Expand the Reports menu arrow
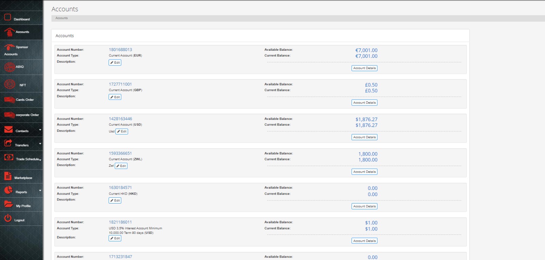Screen dimensions: 545x260 tap(40, 191)
